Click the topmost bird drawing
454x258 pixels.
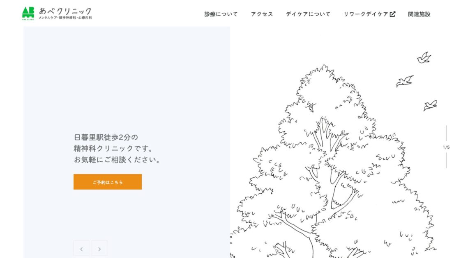[424, 58]
